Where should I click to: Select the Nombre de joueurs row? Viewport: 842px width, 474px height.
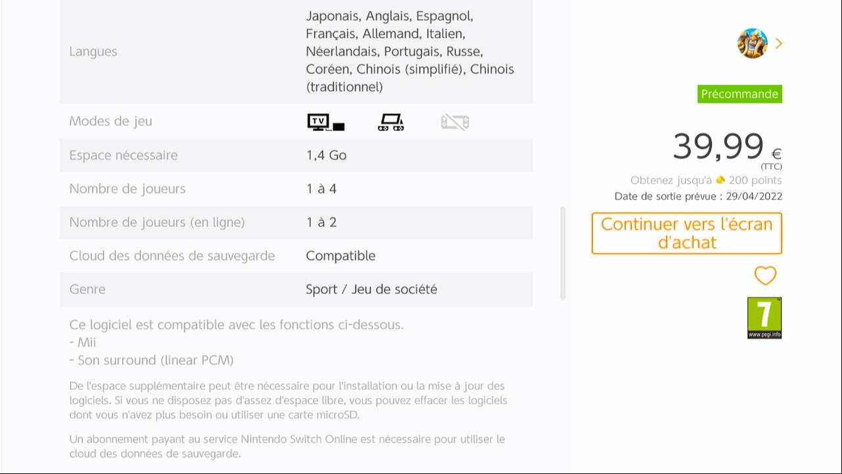tap(296, 189)
